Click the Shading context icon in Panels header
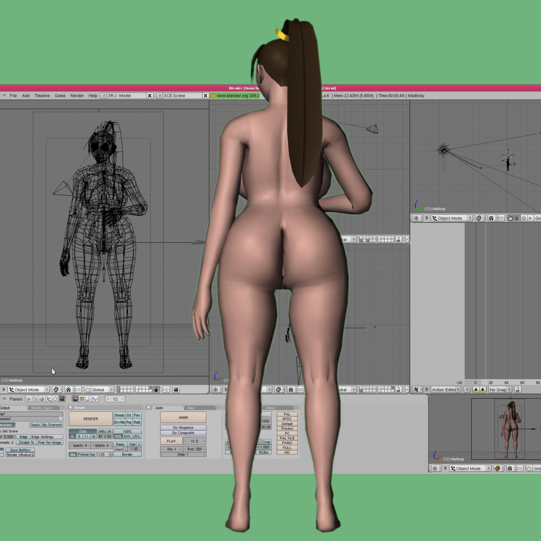The image size is (541, 541). pos(42,399)
